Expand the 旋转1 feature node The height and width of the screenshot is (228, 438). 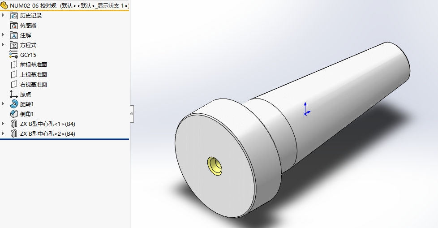click(x=3, y=104)
